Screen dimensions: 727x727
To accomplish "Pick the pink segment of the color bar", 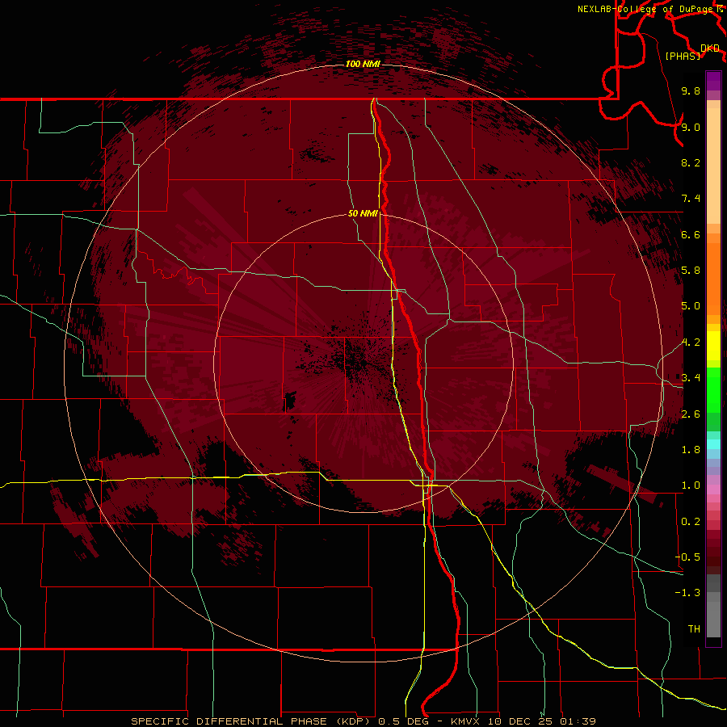I will tap(713, 490).
